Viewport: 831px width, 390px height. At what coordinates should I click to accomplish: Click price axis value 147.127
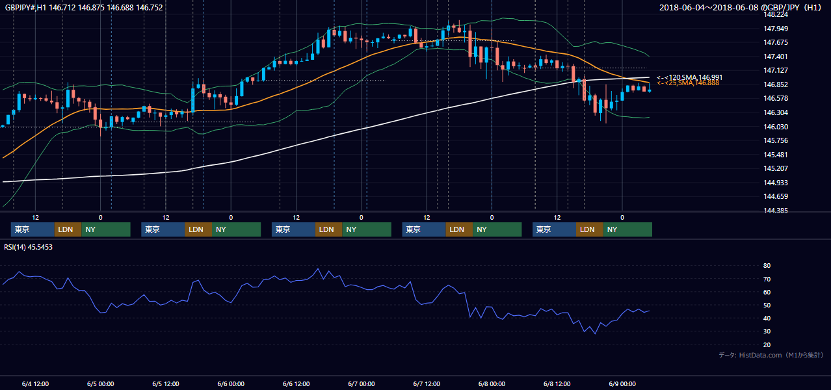pos(776,71)
